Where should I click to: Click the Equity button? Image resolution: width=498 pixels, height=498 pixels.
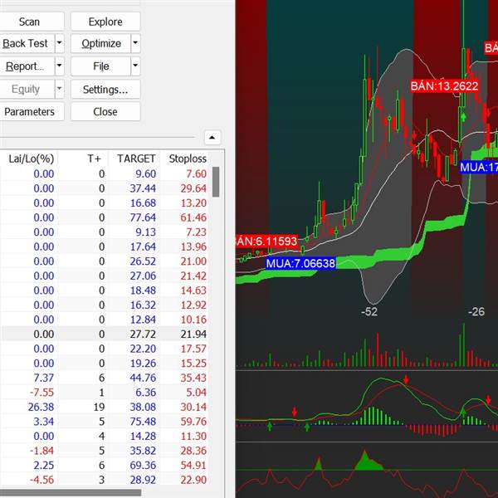[x=27, y=90]
